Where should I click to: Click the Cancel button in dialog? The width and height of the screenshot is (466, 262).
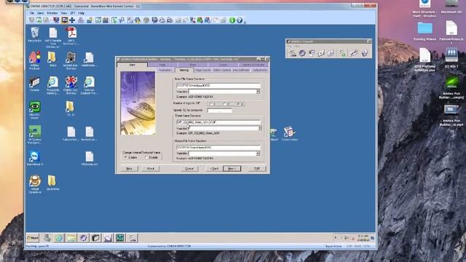pyautogui.click(x=189, y=168)
